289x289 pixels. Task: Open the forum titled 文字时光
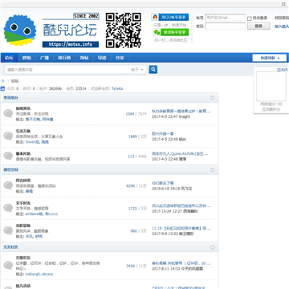[23, 203]
